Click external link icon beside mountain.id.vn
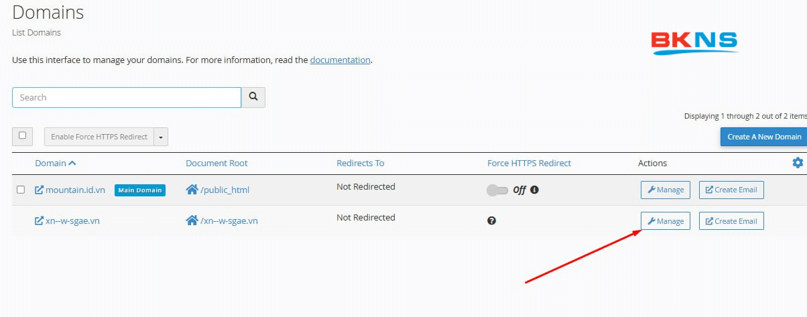 39,190
